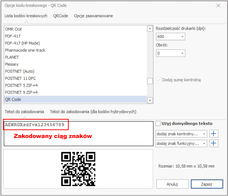Toggle the Dodaj sumę kontrolną checkbox
This screenshot has height=196, width=228.
(159, 80)
